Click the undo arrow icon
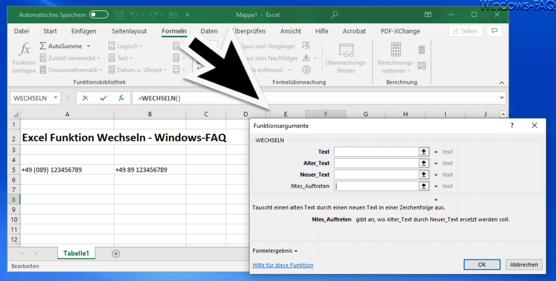 [134, 15]
